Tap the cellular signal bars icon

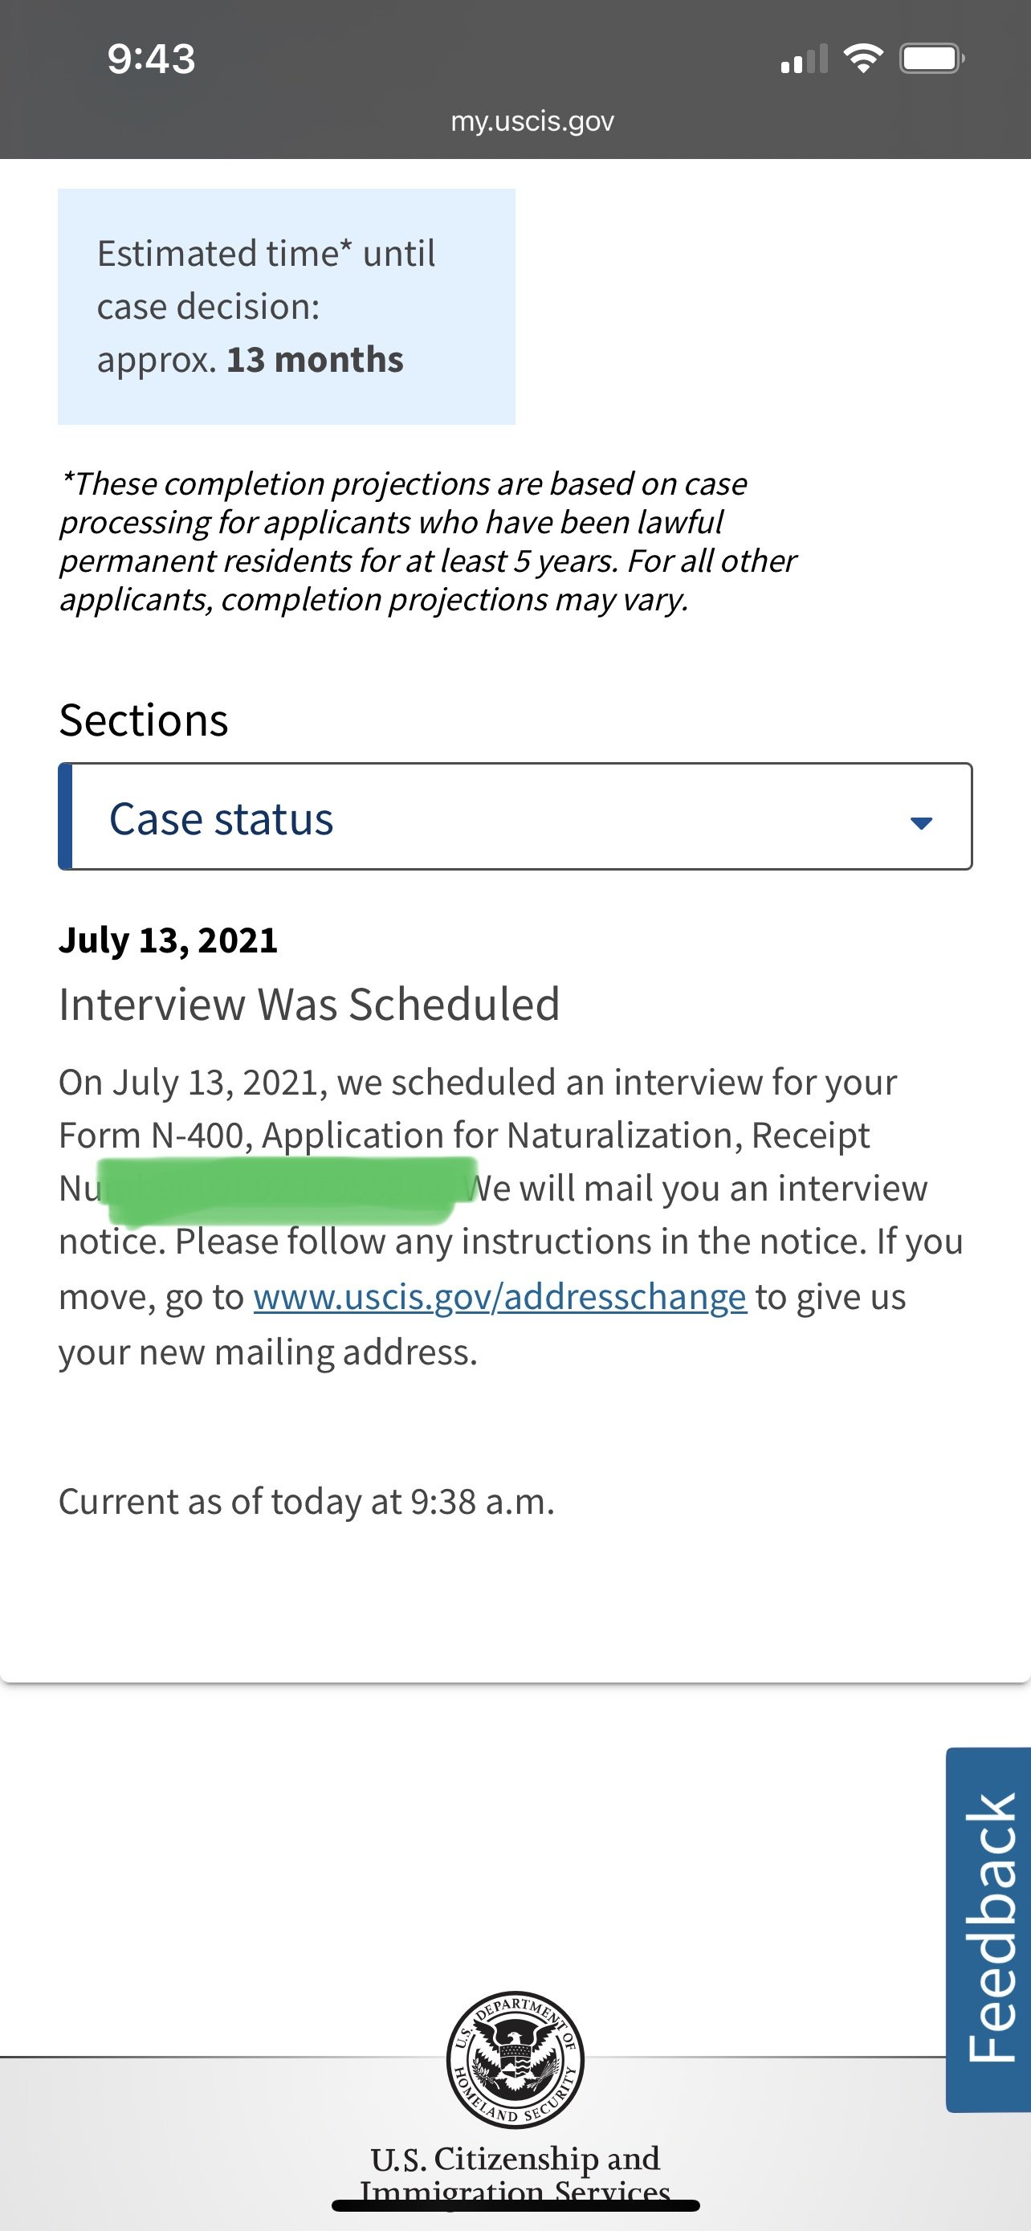tap(805, 58)
